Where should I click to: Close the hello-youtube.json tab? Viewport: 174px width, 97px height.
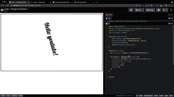tap(94, 2)
